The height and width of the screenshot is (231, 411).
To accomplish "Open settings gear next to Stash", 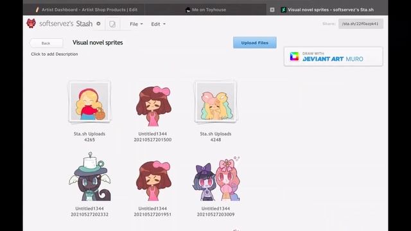I will [x=98, y=24].
